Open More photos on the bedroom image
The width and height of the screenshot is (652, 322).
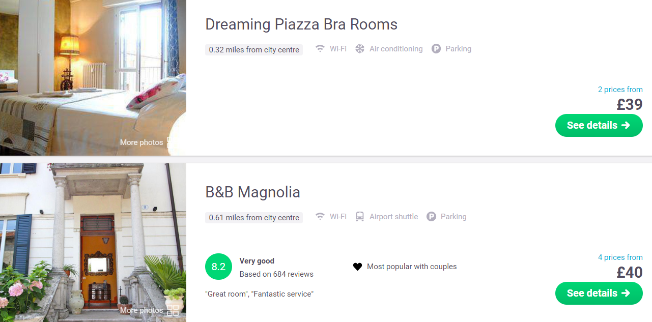141,142
